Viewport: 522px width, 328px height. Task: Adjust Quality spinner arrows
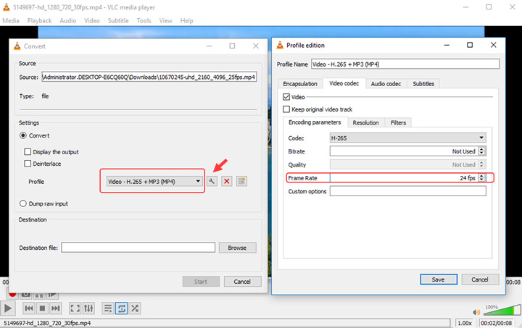481,164
